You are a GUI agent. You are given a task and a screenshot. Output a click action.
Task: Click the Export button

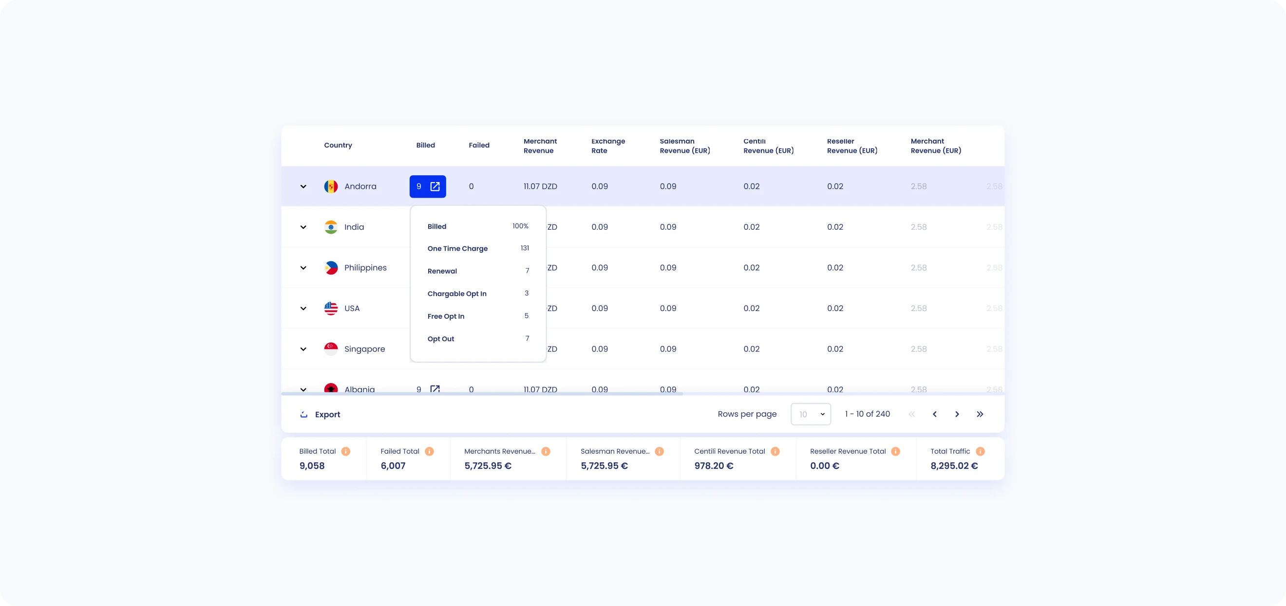tap(321, 415)
